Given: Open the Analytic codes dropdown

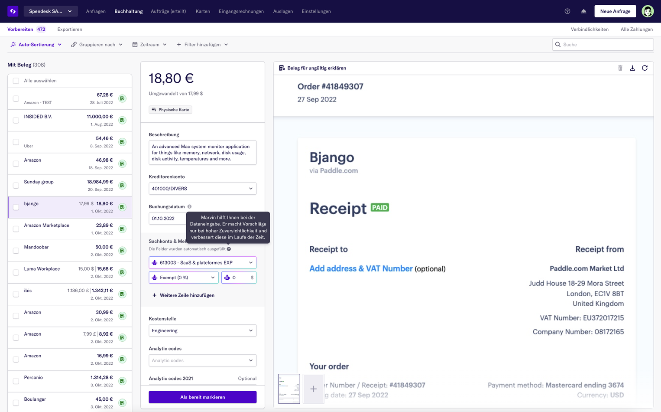Looking at the screenshot, I should pyautogui.click(x=203, y=360).
